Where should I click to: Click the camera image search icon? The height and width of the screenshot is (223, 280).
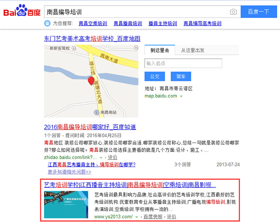[233, 12]
